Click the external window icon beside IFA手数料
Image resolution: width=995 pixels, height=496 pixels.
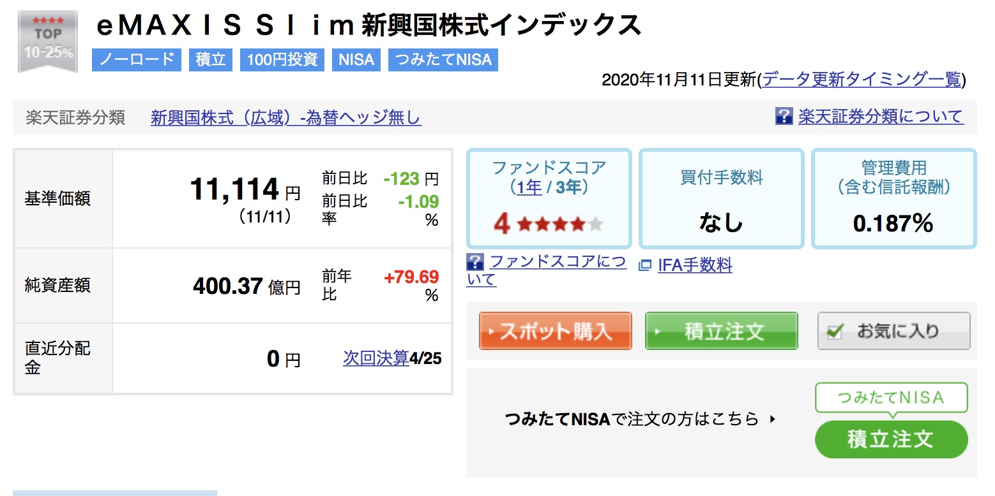click(645, 265)
